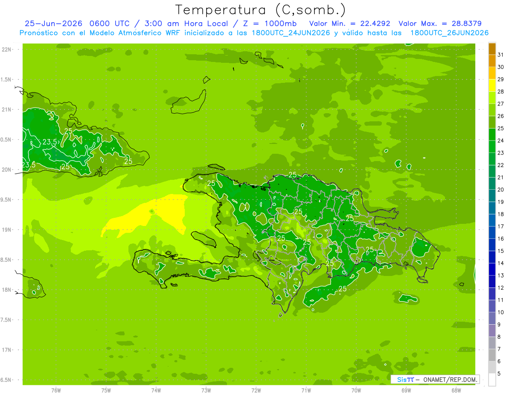
Task: Click the gray 6–7 swatch in color scale
Action: (x=492, y=355)
